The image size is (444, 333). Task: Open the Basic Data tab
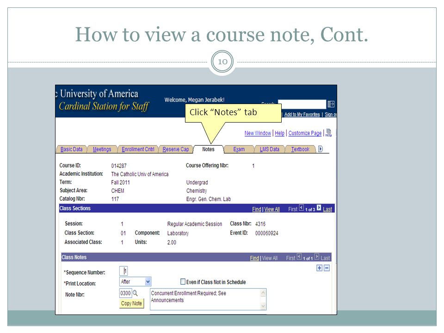71,149
